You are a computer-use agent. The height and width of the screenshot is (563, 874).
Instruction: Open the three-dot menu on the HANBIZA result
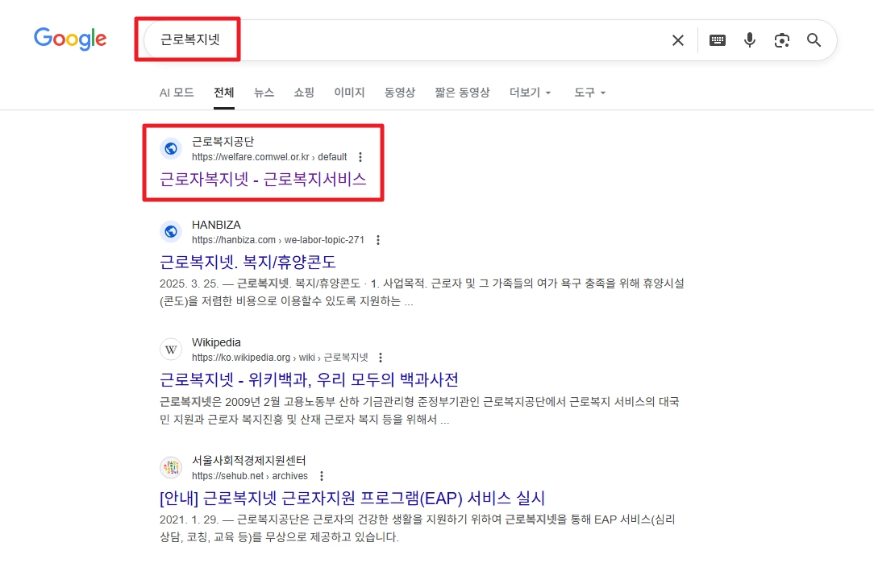(x=378, y=239)
